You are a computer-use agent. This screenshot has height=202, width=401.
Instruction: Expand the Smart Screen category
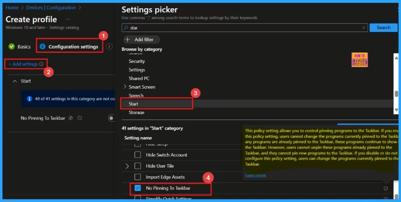pyautogui.click(x=125, y=87)
